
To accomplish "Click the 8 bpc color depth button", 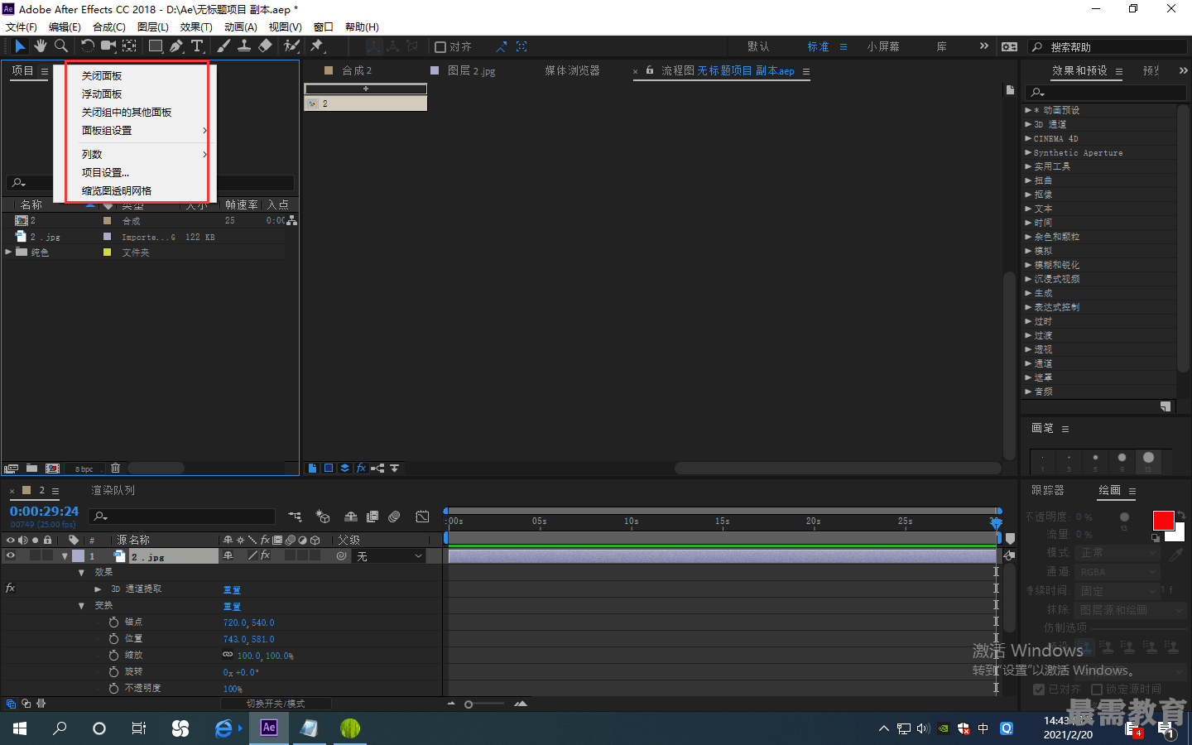I will 84,469.
